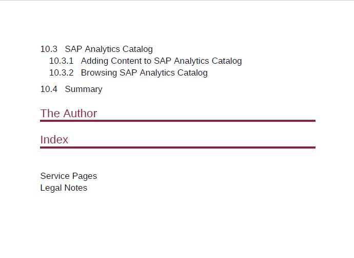Click the maroon rule under The Author

click(178, 121)
